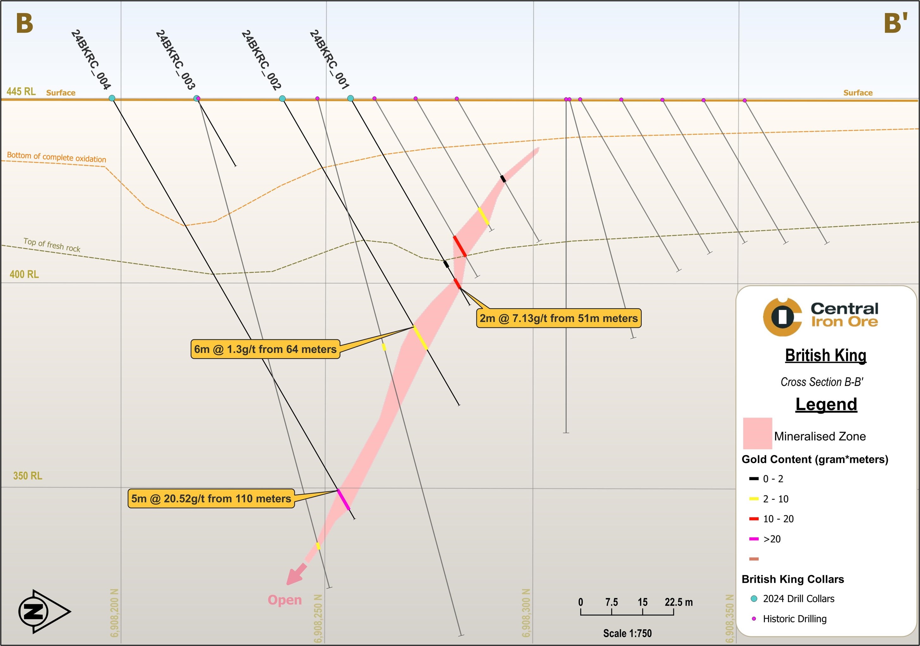Click the Historic Drilling legend dot
Image resolution: width=920 pixels, height=646 pixels.
pos(754,619)
